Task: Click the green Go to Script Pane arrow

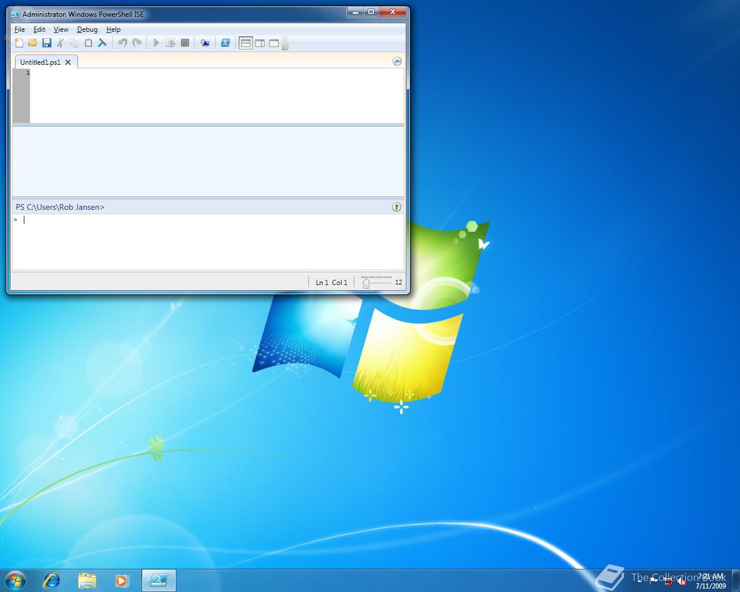Action: point(397,207)
